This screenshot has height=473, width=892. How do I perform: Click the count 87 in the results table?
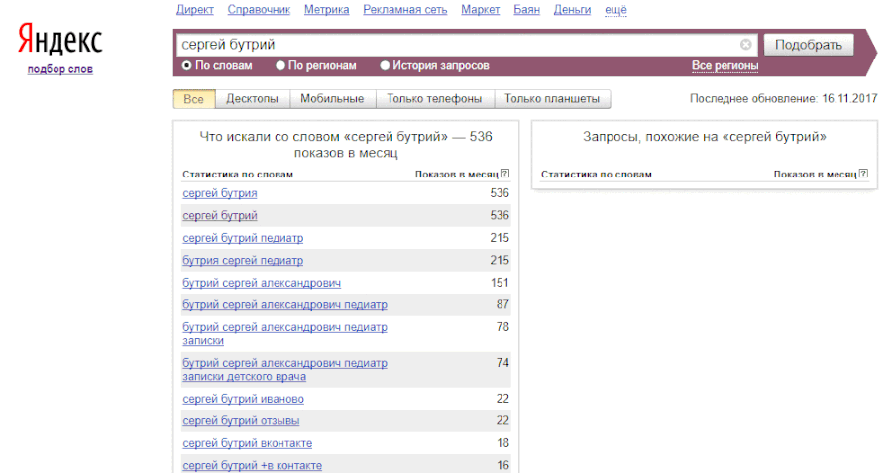(x=502, y=304)
